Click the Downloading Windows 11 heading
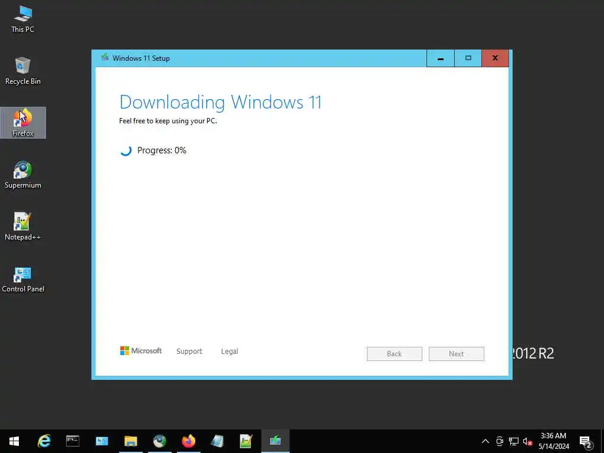 point(221,102)
